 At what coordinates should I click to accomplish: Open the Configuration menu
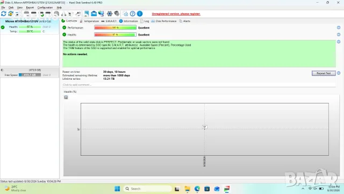[45, 8]
